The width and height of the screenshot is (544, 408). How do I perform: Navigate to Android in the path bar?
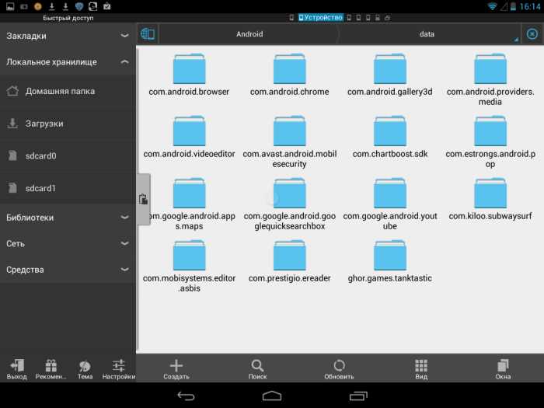tap(249, 34)
